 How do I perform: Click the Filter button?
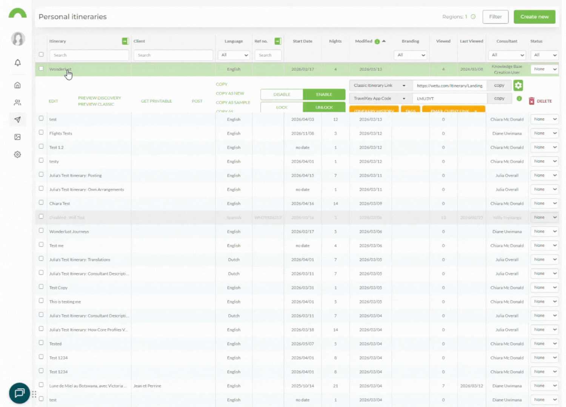tap(495, 17)
